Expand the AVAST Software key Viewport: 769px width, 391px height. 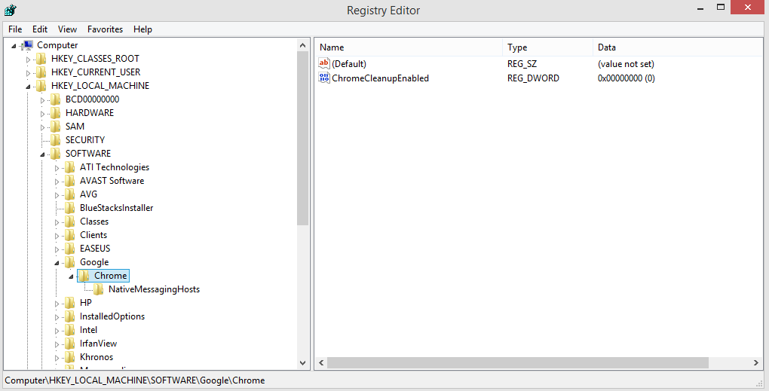click(57, 182)
